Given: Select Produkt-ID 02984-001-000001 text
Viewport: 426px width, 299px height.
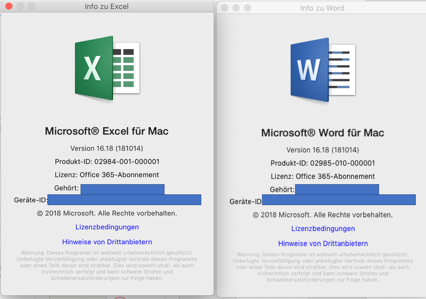Looking at the screenshot, I should tap(107, 161).
